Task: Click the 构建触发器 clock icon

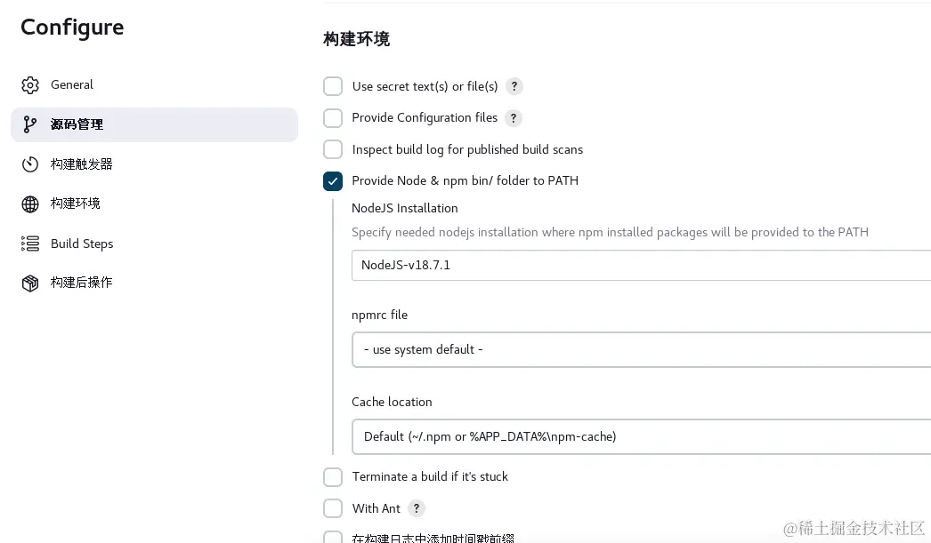Action: 30,164
